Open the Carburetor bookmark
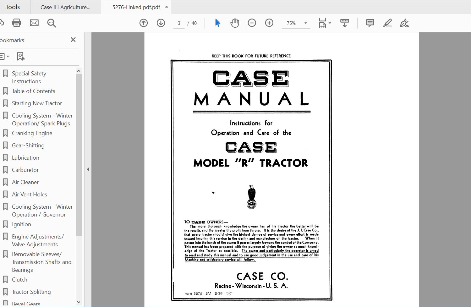471x307 pixels. coord(25,170)
